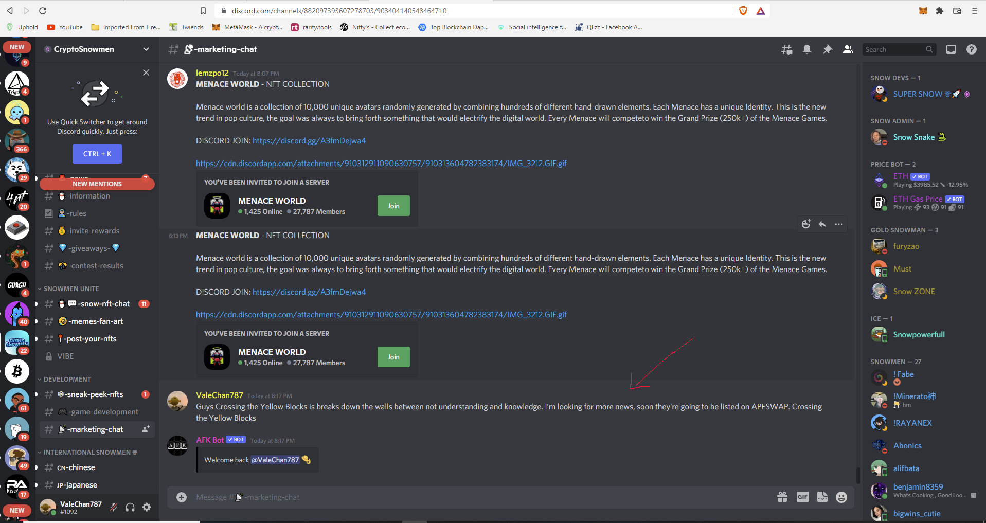This screenshot has width=986, height=523.
Task: Open the browser main menu
Action: (974, 11)
